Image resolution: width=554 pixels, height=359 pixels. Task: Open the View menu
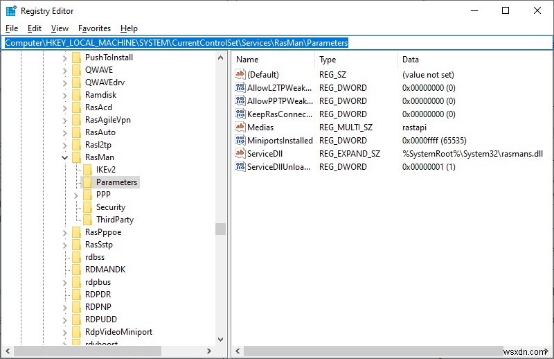[x=60, y=28]
